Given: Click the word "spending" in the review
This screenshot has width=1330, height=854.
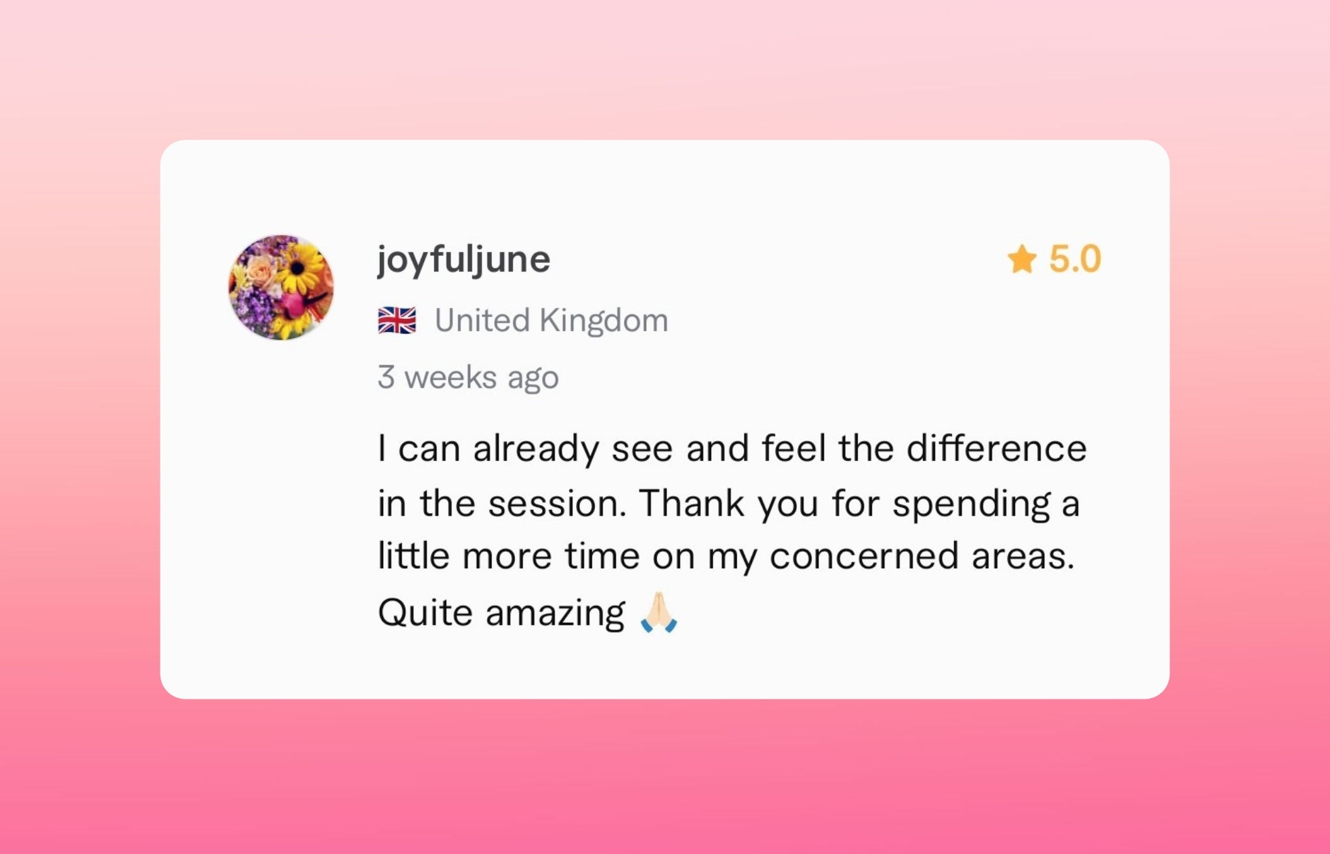Looking at the screenshot, I should pyautogui.click(x=971, y=505).
